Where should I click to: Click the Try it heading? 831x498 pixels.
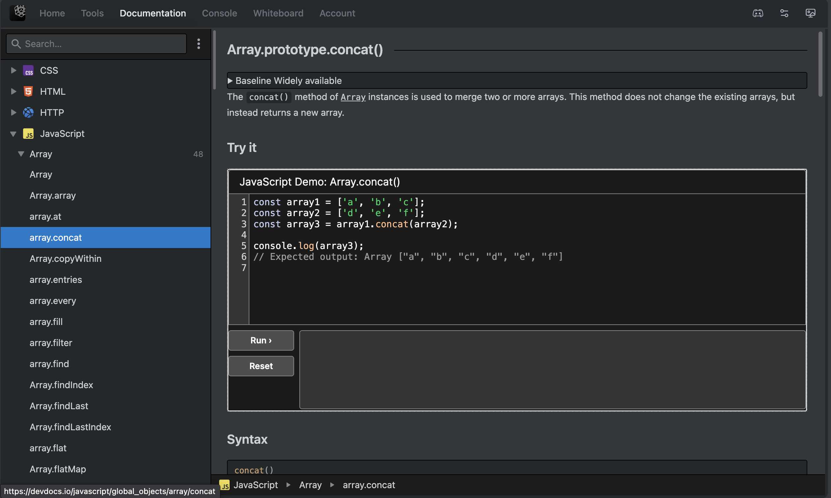pos(242,148)
